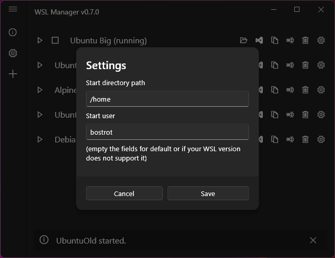Dismiss the 'UbuntuOld started' notification
This screenshot has width=335, height=258.
313,240
